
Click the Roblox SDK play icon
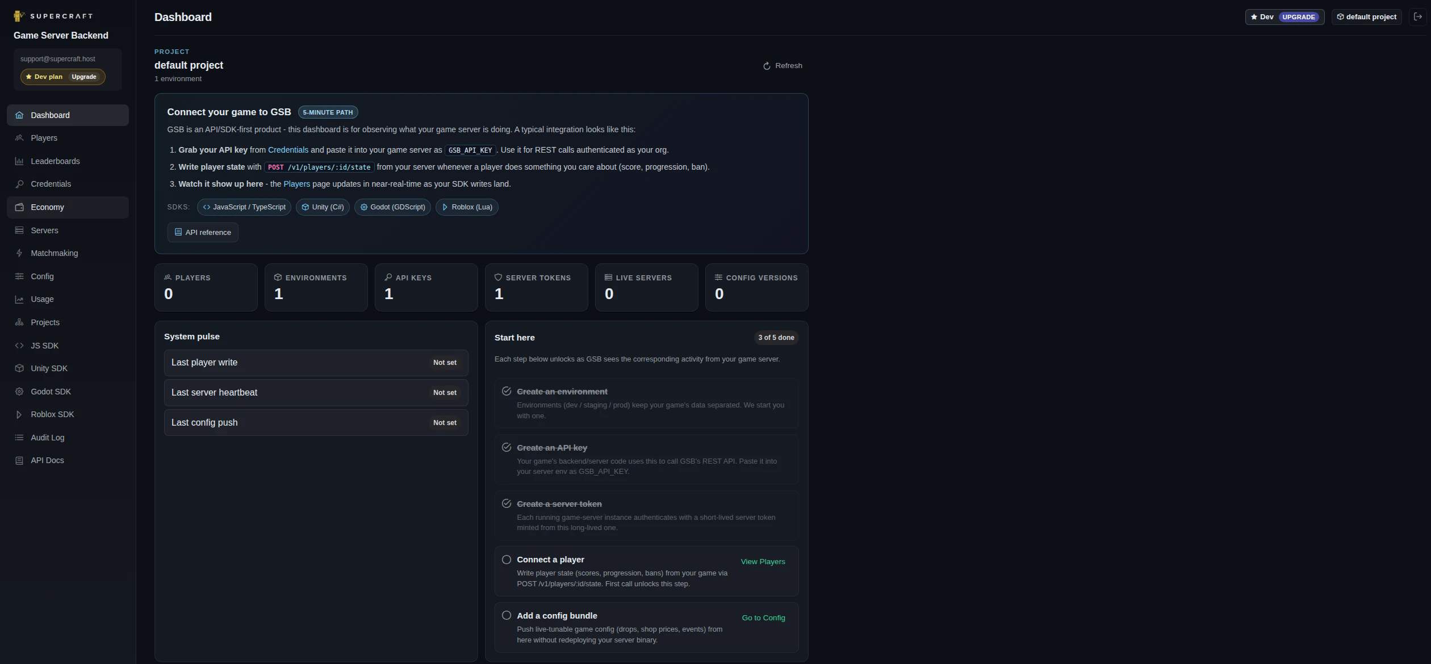coord(19,414)
